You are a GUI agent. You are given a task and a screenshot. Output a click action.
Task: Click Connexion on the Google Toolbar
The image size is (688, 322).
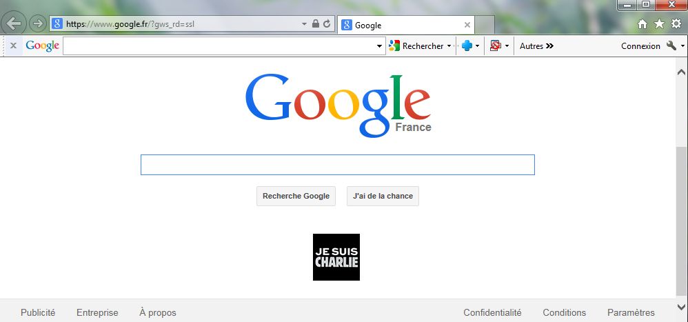(x=640, y=46)
